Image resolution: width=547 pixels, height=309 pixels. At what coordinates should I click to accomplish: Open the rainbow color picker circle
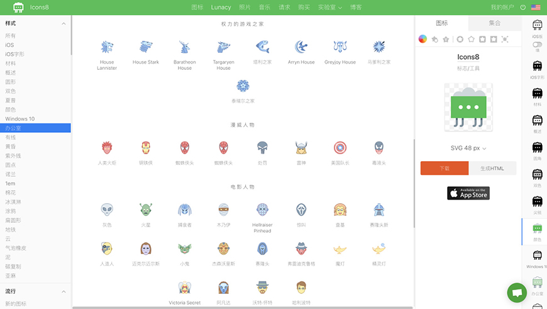[423, 39]
